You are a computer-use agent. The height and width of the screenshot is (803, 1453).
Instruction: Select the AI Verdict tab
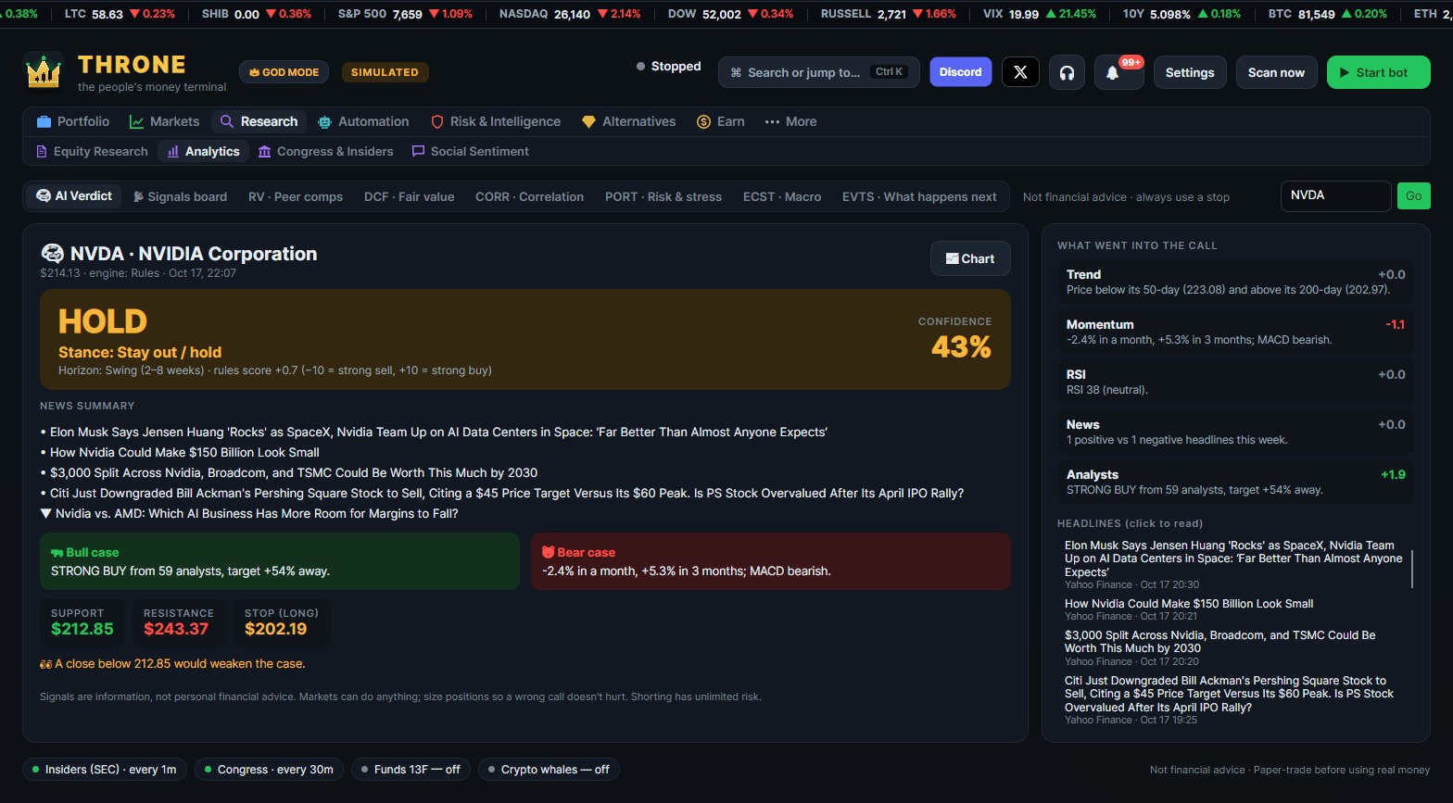(x=74, y=196)
